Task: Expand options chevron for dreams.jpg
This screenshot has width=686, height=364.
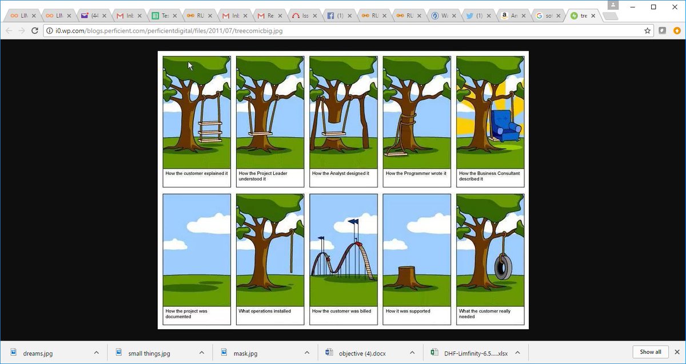Action: [x=96, y=353]
